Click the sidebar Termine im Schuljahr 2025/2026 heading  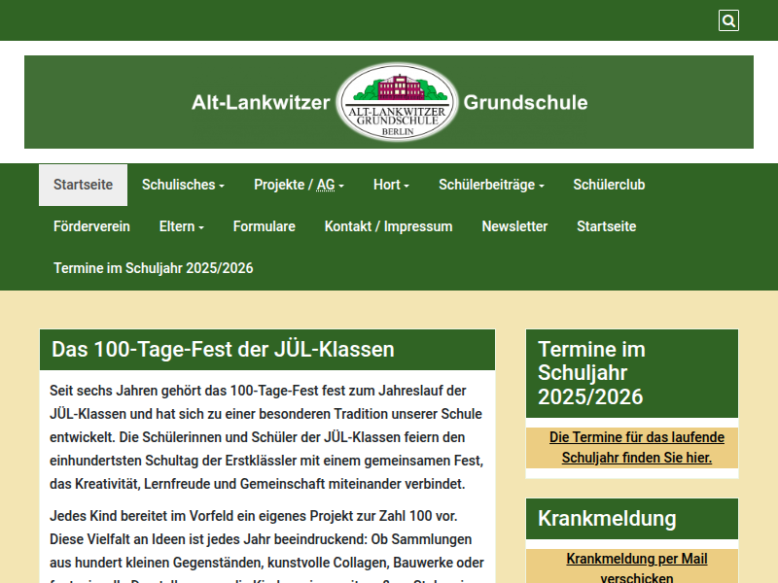coord(591,373)
